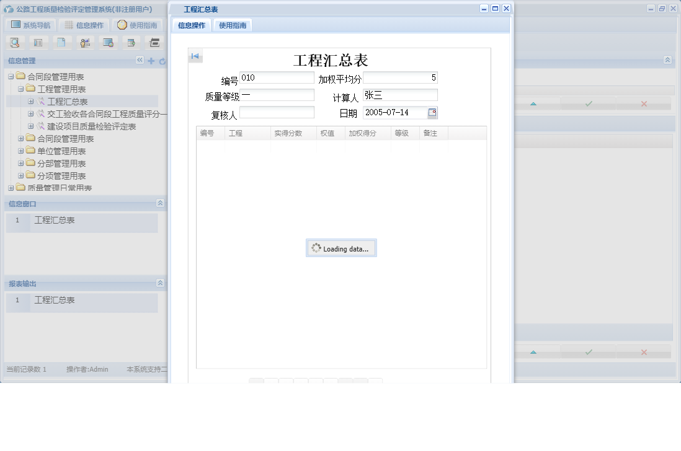Create a new document using the toolbar icon
Viewport: 681px width, 451px height.
[x=62, y=42]
